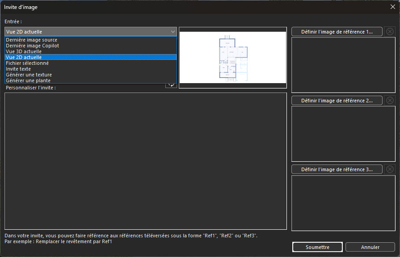Focus the Personnaliser l'invite text area
Image resolution: width=400 pixels, height=257 pixels.
[146, 161]
